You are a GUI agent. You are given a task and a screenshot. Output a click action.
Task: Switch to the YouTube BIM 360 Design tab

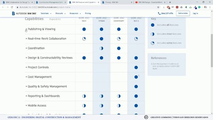[x=150, y=2]
